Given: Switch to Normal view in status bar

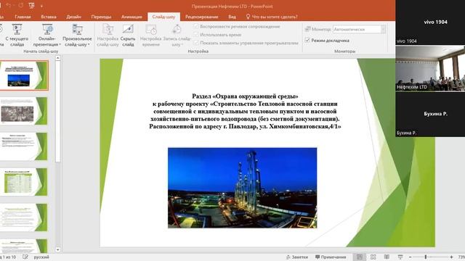Looking at the screenshot, I should [x=360, y=257].
